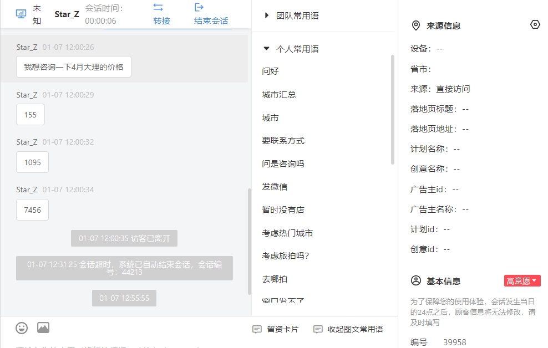Click the chat message bubble 1095
The image size is (548, 348).
33,162
